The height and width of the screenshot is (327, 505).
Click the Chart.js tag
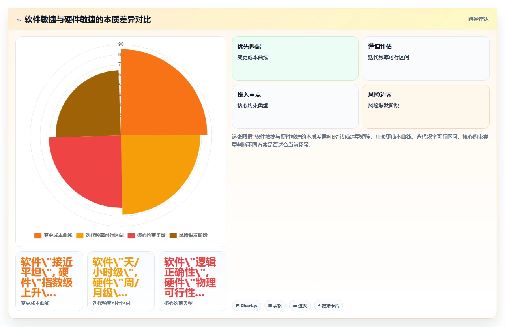pyautogui.click(x=247, y=306)
